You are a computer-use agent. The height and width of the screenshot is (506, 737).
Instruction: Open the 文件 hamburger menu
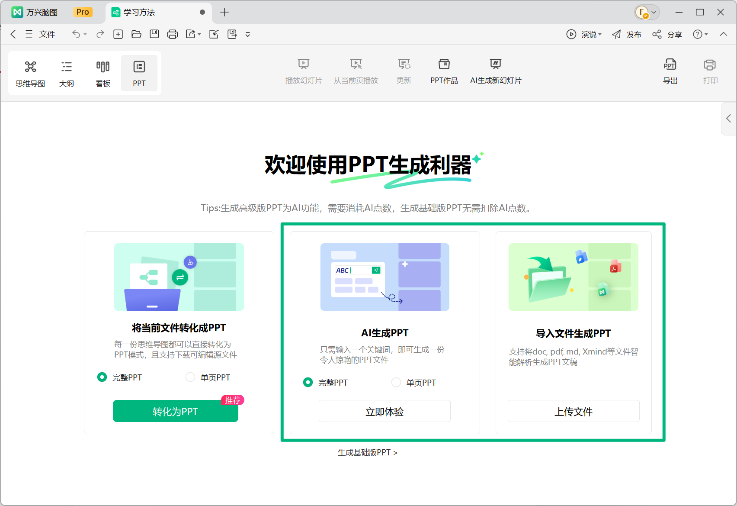[x=40, y=34]
